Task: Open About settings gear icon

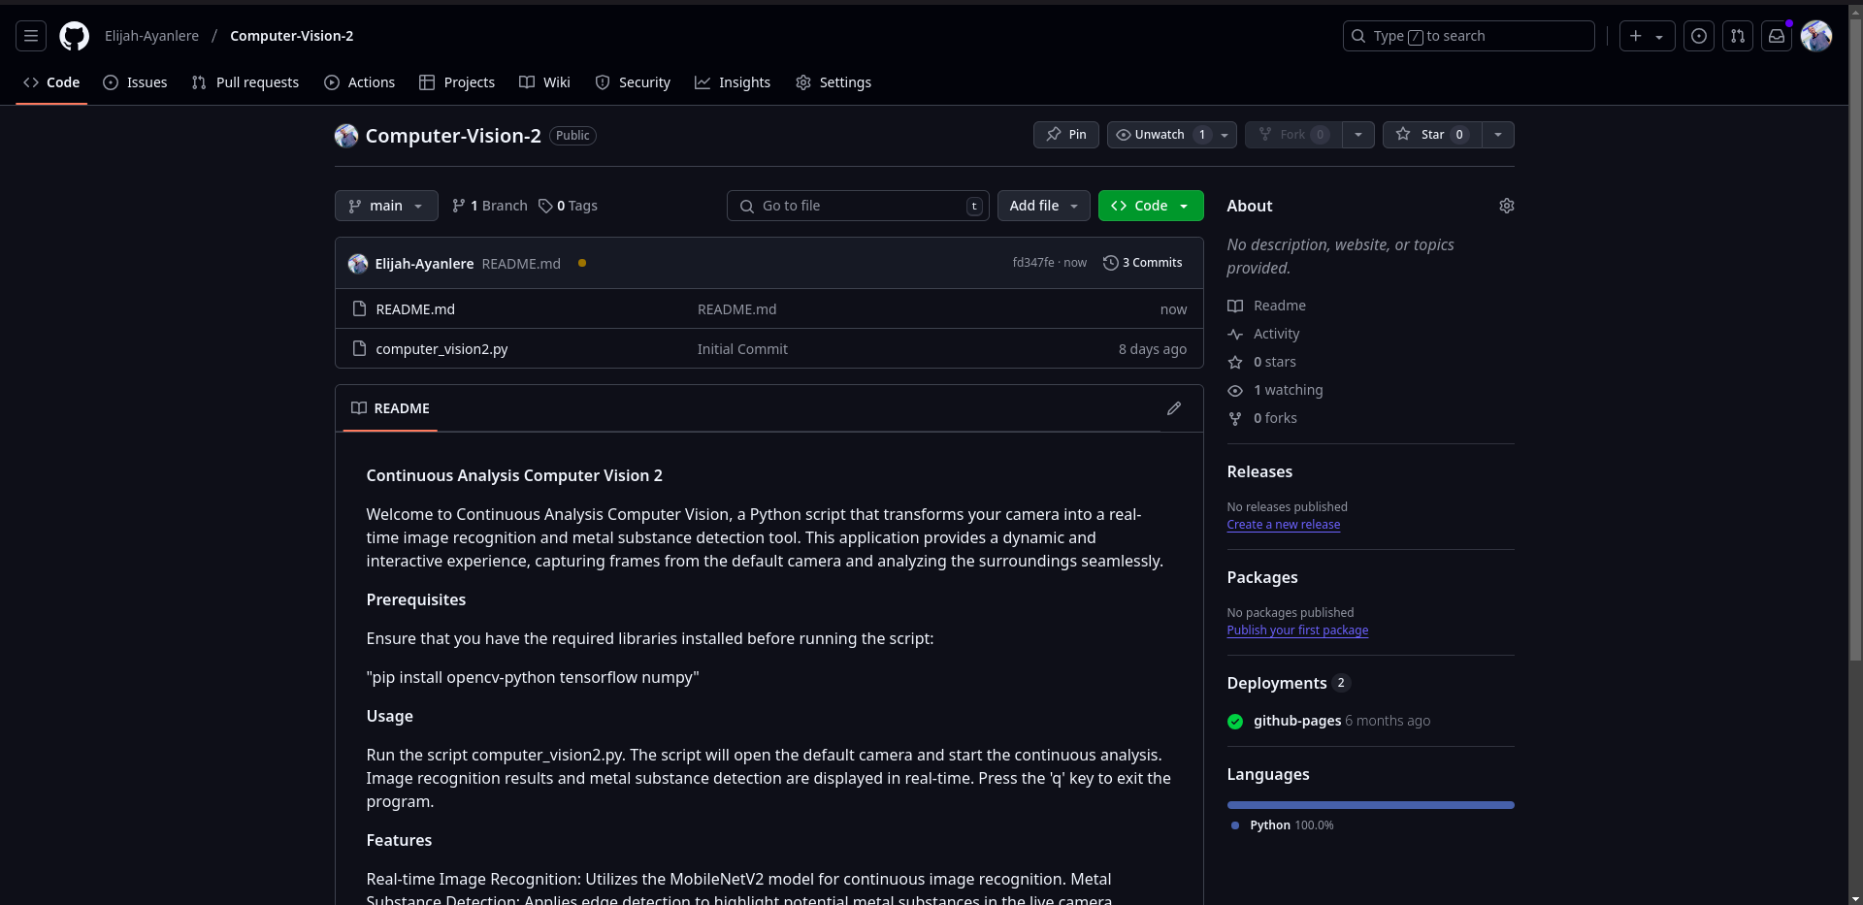Action: point(1507,206)
